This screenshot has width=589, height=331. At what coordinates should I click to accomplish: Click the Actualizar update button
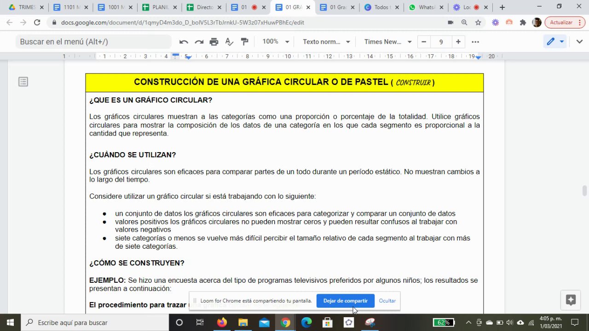[565, 23]
